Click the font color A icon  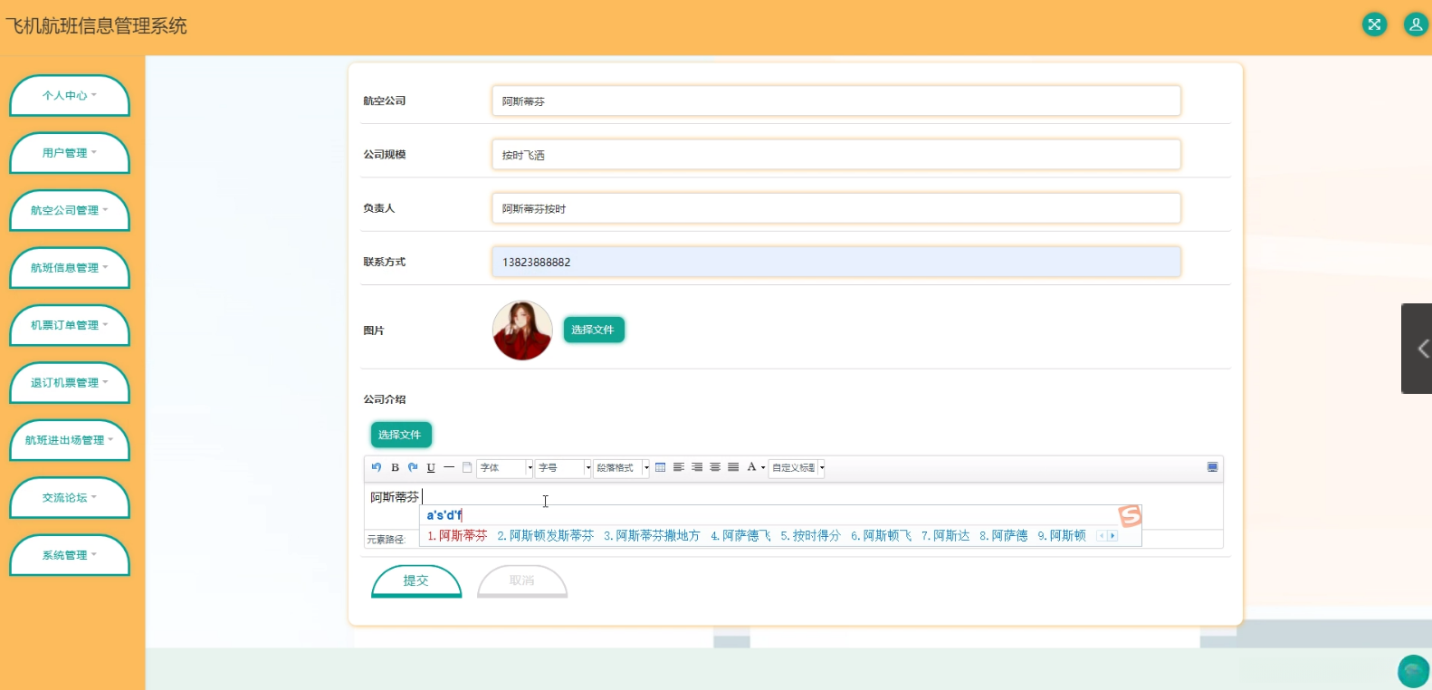click(751, 467)
